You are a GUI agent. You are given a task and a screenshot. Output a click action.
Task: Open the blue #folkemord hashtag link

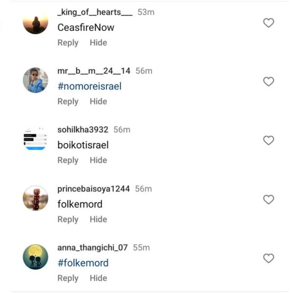(x=83, y=263)
